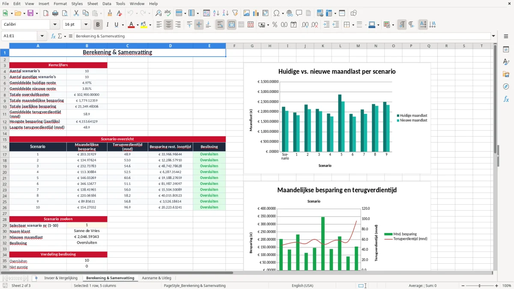This screenshot has height=289, width=514.
Task: Insert an image using the picture icon
Action: point(247,13)
